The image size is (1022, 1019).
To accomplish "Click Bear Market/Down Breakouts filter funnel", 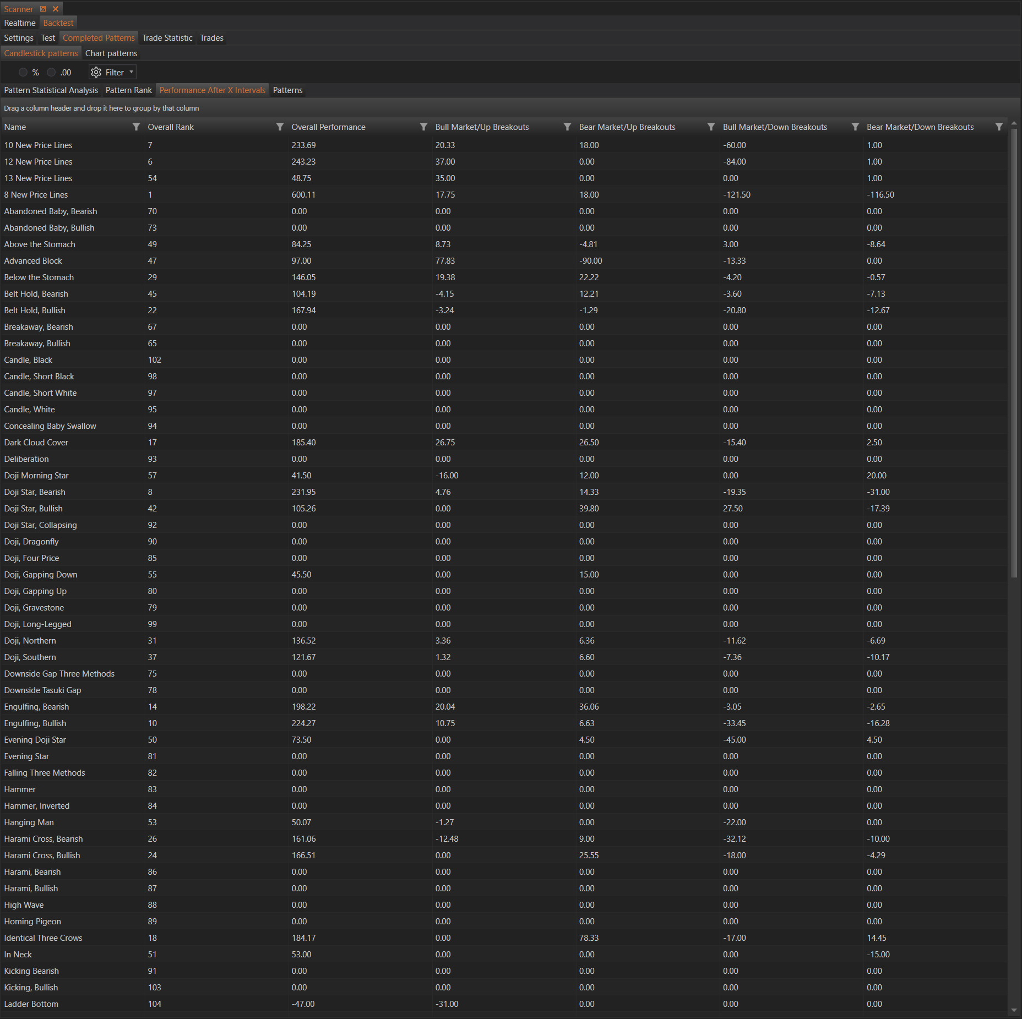I will (999, 127).
